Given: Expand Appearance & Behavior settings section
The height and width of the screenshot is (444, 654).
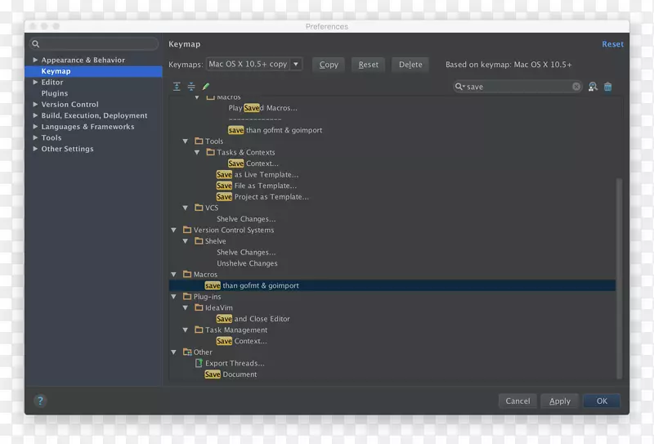Looking at the screenshot, I should click(35, 60).
